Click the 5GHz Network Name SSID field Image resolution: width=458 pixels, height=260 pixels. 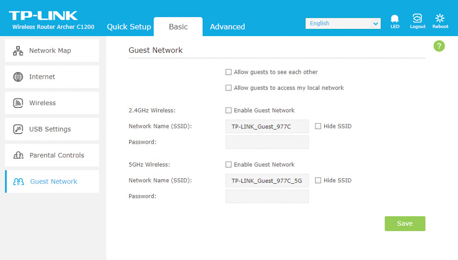tap(267, 180)
